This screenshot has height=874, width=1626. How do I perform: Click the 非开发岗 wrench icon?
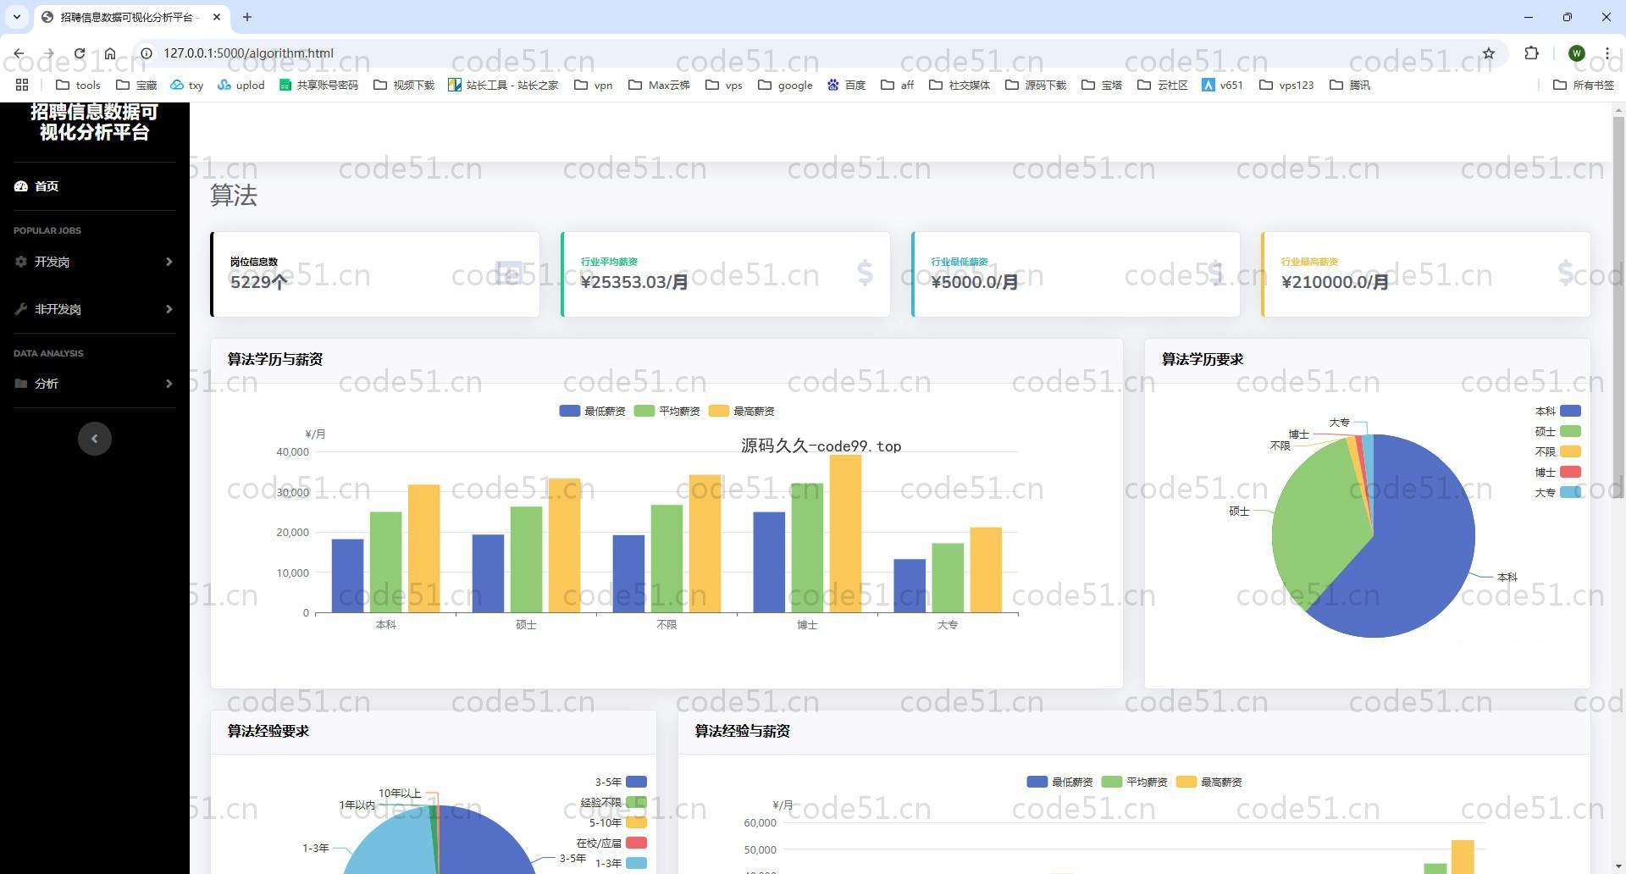21,309
